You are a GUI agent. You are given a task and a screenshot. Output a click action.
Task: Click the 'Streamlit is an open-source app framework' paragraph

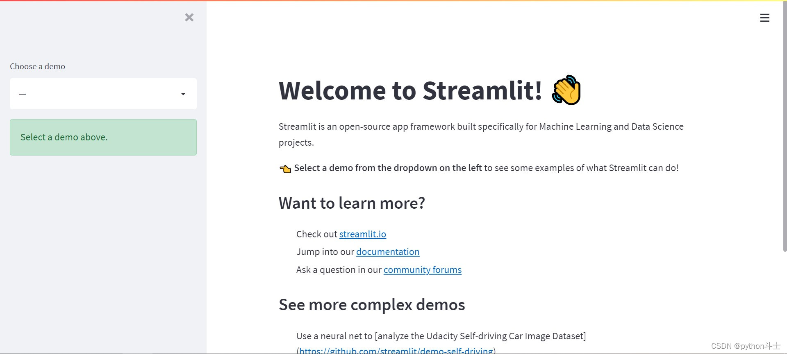click(481, 134)
